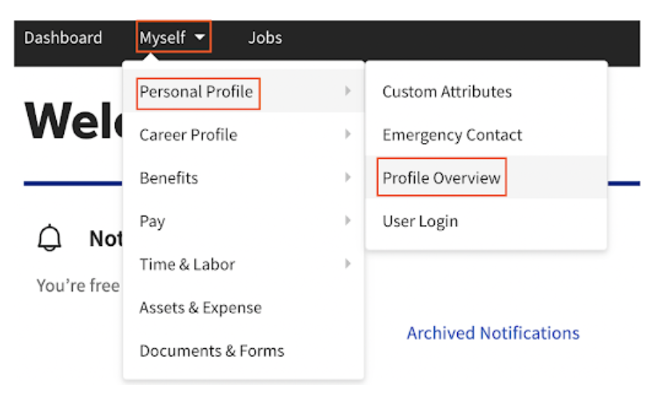Expand the Career Profile submenu arrow
This screenshot has height=396, width=657.
(348, 135)
